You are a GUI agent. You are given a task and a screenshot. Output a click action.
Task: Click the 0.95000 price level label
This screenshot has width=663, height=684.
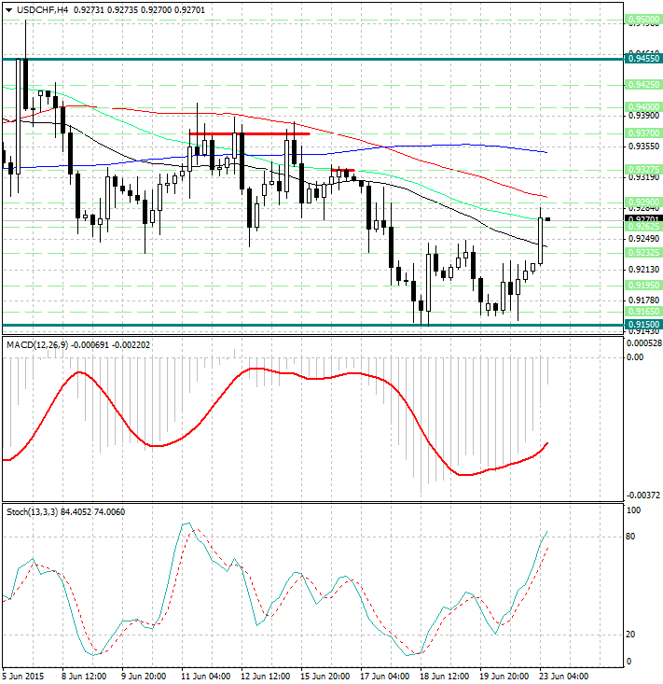click(643, 19)
